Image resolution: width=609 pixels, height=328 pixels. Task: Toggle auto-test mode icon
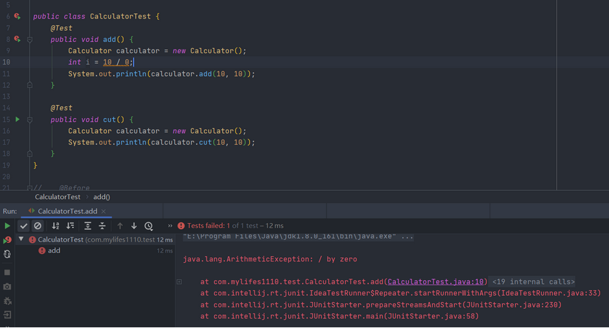pos(7,255)
